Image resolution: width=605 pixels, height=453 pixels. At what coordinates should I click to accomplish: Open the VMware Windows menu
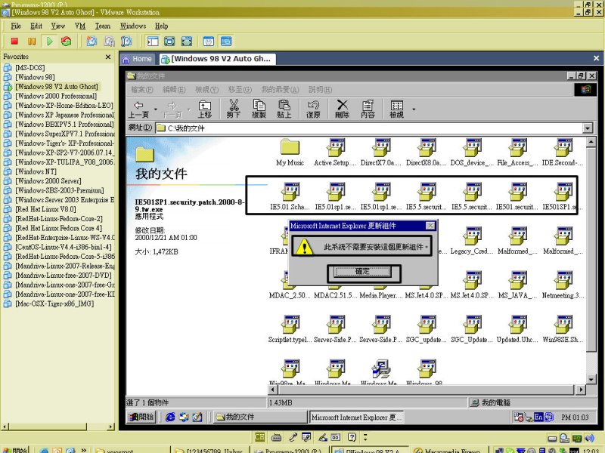pos(133,26)
